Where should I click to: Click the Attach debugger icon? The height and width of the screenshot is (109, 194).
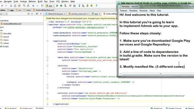[x=65, y=6]
